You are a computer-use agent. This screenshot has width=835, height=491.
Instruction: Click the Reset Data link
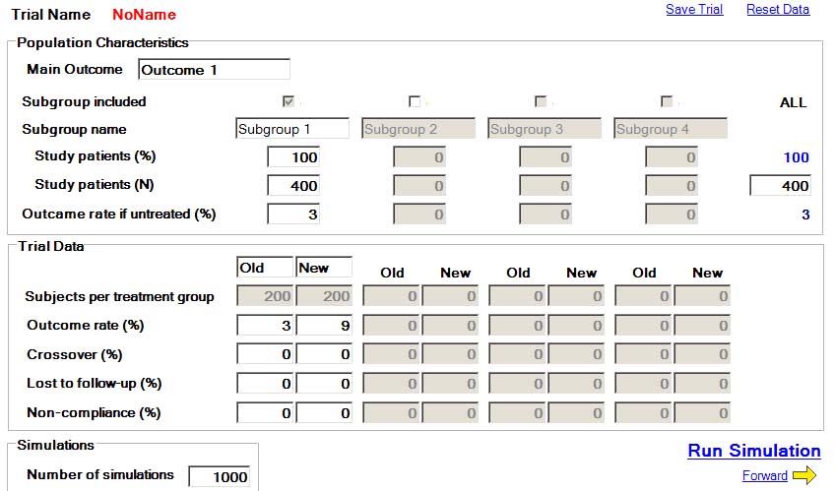click(777, 10)
